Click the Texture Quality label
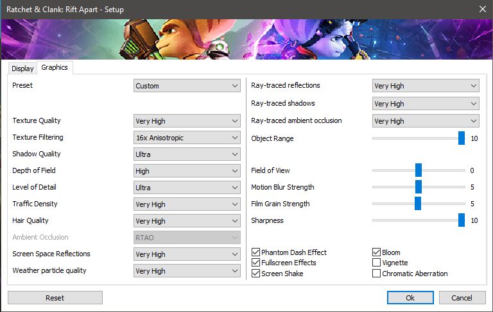Screen dimensions: 493x312 [x=37, y=120]
